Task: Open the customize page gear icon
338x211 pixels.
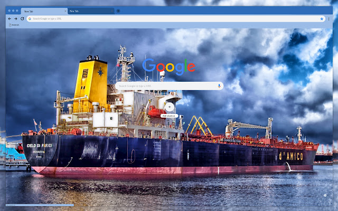Action: click(325, 195)
